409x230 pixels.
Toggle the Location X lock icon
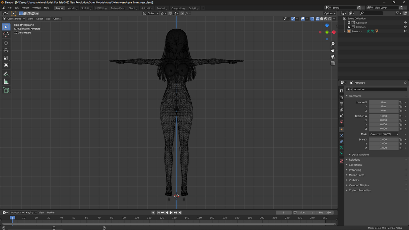[x=401, y=102]
